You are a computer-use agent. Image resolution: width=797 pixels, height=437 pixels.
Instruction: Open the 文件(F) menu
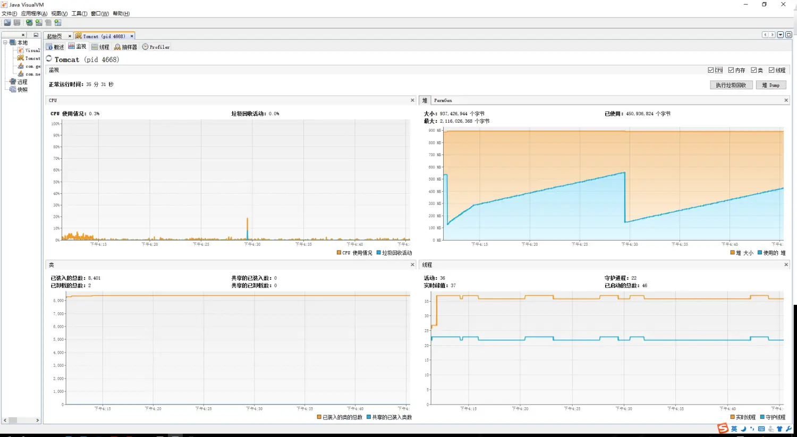(9, 14)
